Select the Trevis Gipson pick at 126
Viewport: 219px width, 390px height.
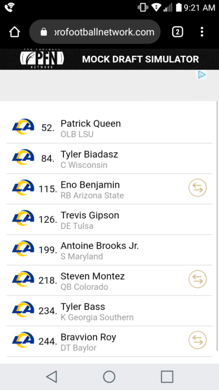109,220
